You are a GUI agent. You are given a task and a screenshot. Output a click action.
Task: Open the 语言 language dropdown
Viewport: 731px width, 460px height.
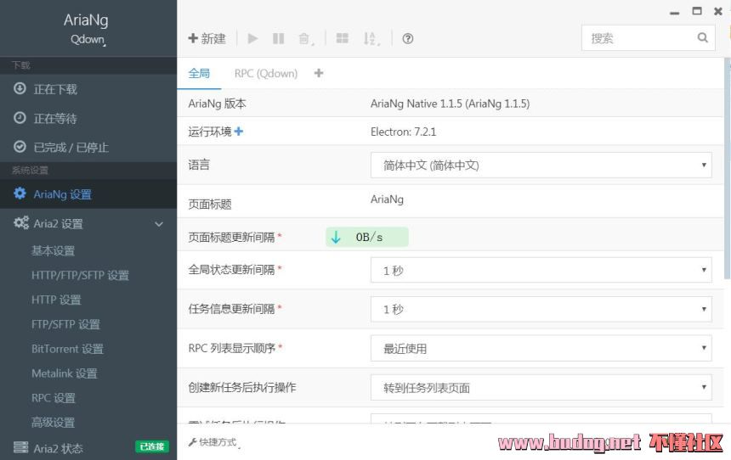tap(541, 165)
